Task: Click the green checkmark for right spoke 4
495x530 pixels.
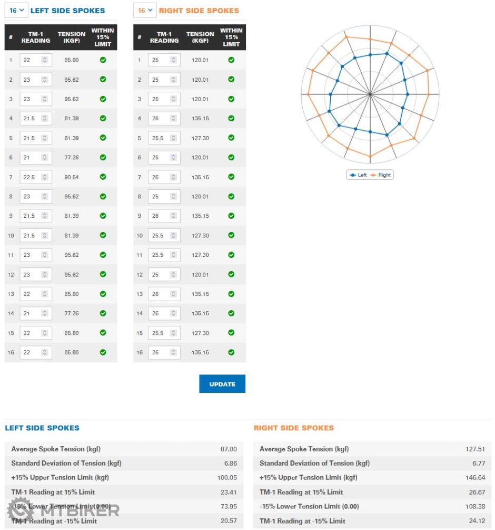Action: (231, 119)
